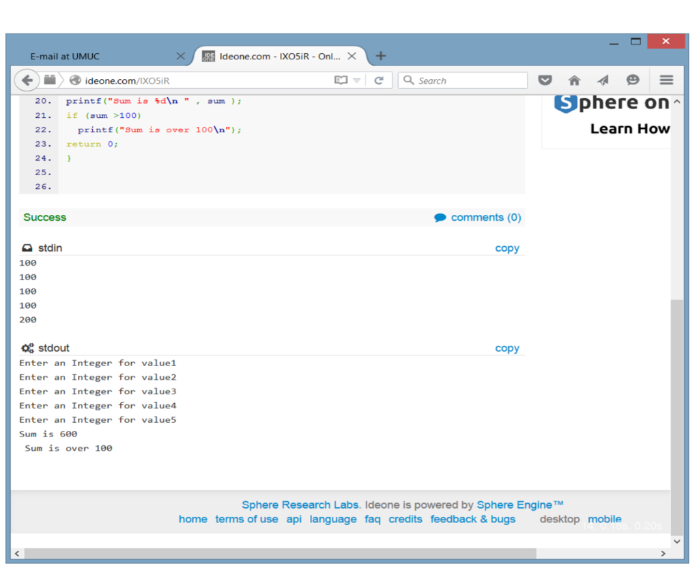Reload the Ideone page
The width and height of the screenshot is (699, 583).
click(379, 80)
